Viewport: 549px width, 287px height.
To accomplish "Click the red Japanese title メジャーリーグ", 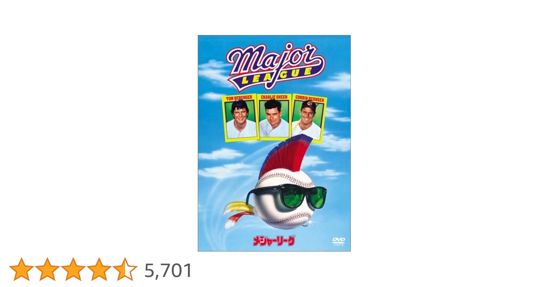I will pos(274,241).
